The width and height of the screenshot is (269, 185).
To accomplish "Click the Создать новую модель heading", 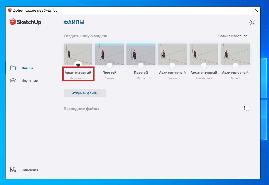I will click(x=86, y=36).
